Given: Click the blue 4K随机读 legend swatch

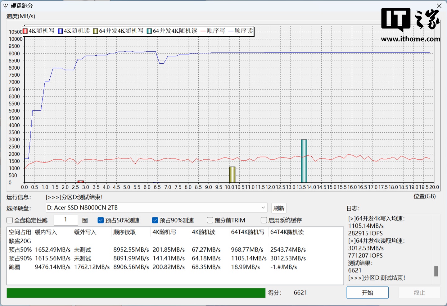Looking at the screenshot, I should [60, 31].
